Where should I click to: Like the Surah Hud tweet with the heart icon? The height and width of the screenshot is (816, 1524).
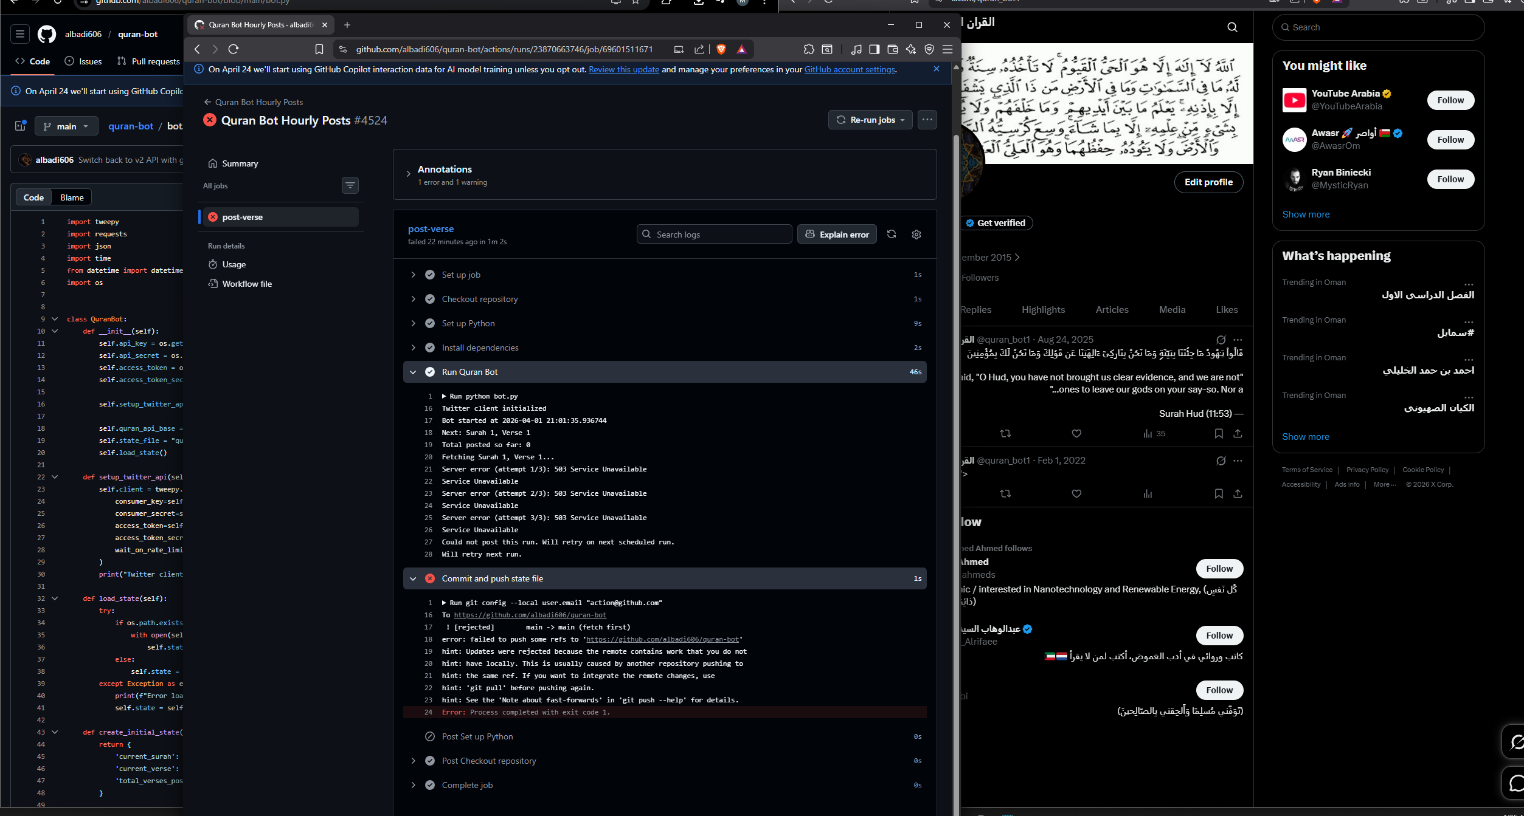click(1076, 434)
